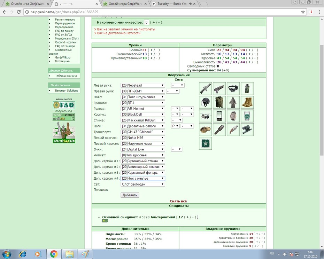Click the assault belt item icon
The image size is (324, 259).
click(233, 89)
